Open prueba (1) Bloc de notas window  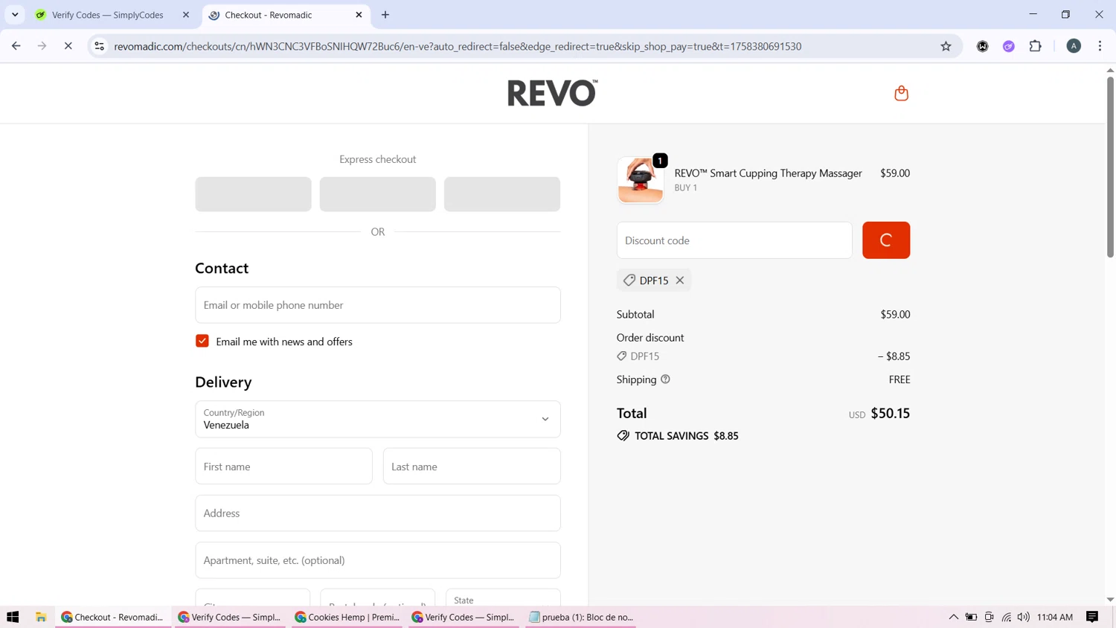click(581, 617)
